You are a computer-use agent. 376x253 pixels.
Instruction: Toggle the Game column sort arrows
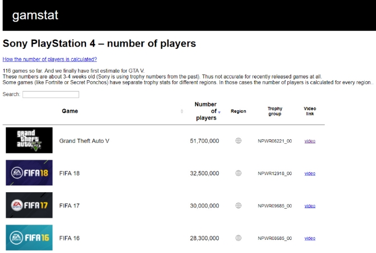182,111
